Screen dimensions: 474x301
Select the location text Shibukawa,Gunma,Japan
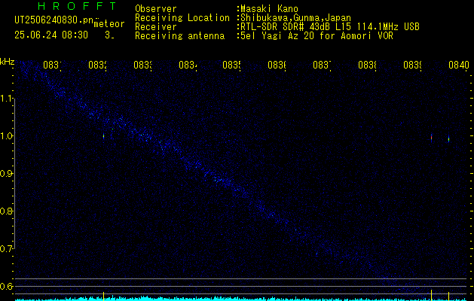(x=295, y=18)
